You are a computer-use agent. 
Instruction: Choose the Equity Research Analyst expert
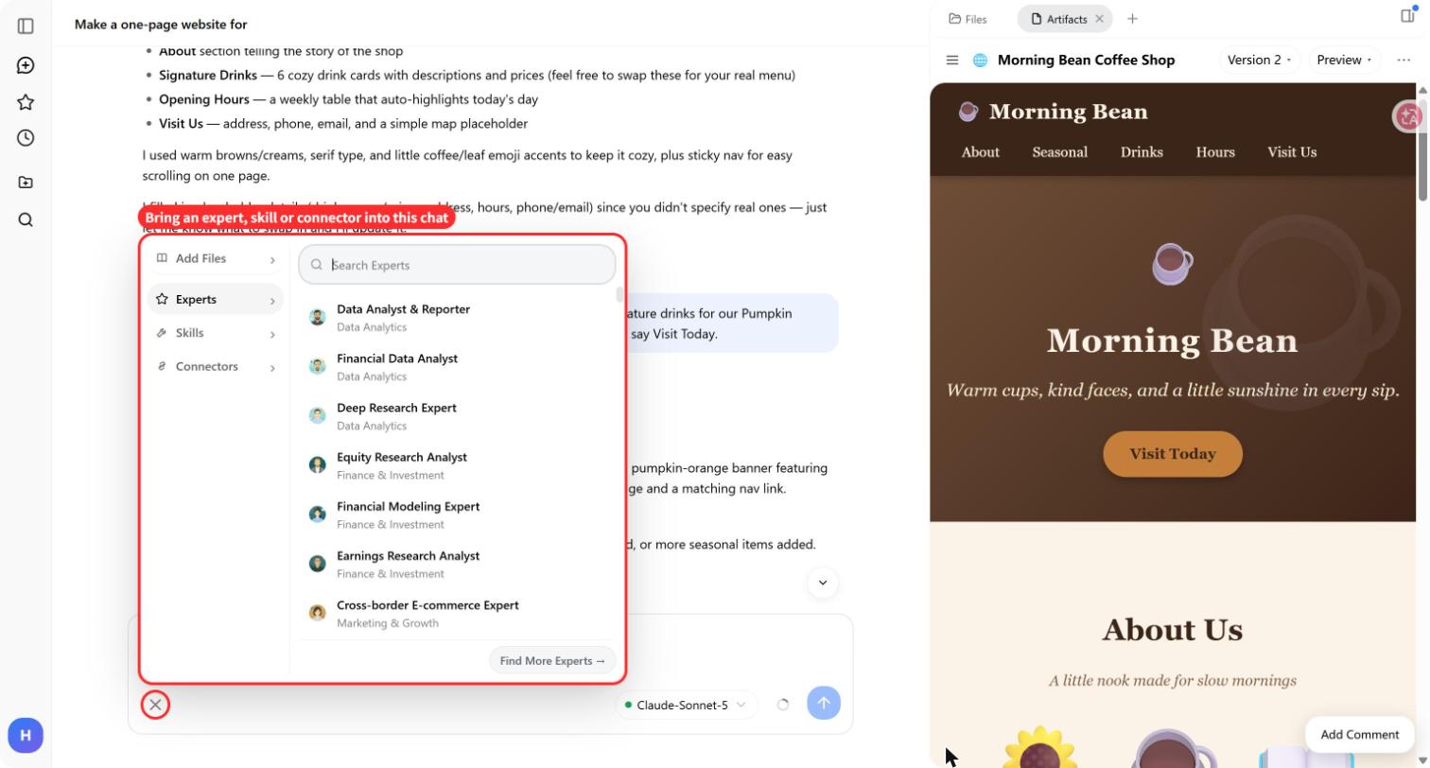click(x=459, y=465)
